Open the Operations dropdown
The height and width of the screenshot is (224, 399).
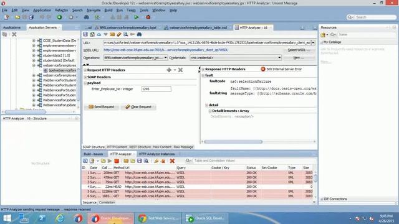pyautogui.click(x=165, y=58)
